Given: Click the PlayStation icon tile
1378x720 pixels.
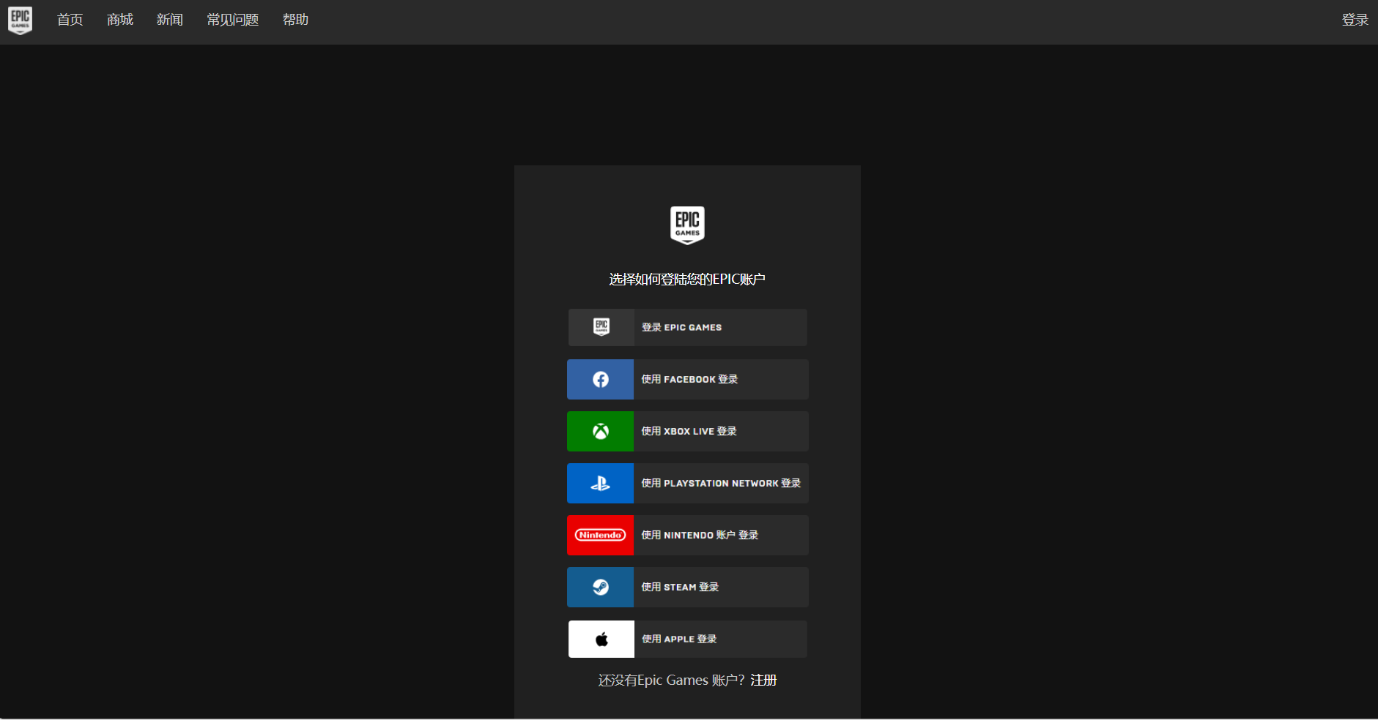Looking at the screenshot, I should (x=600, y=483).
